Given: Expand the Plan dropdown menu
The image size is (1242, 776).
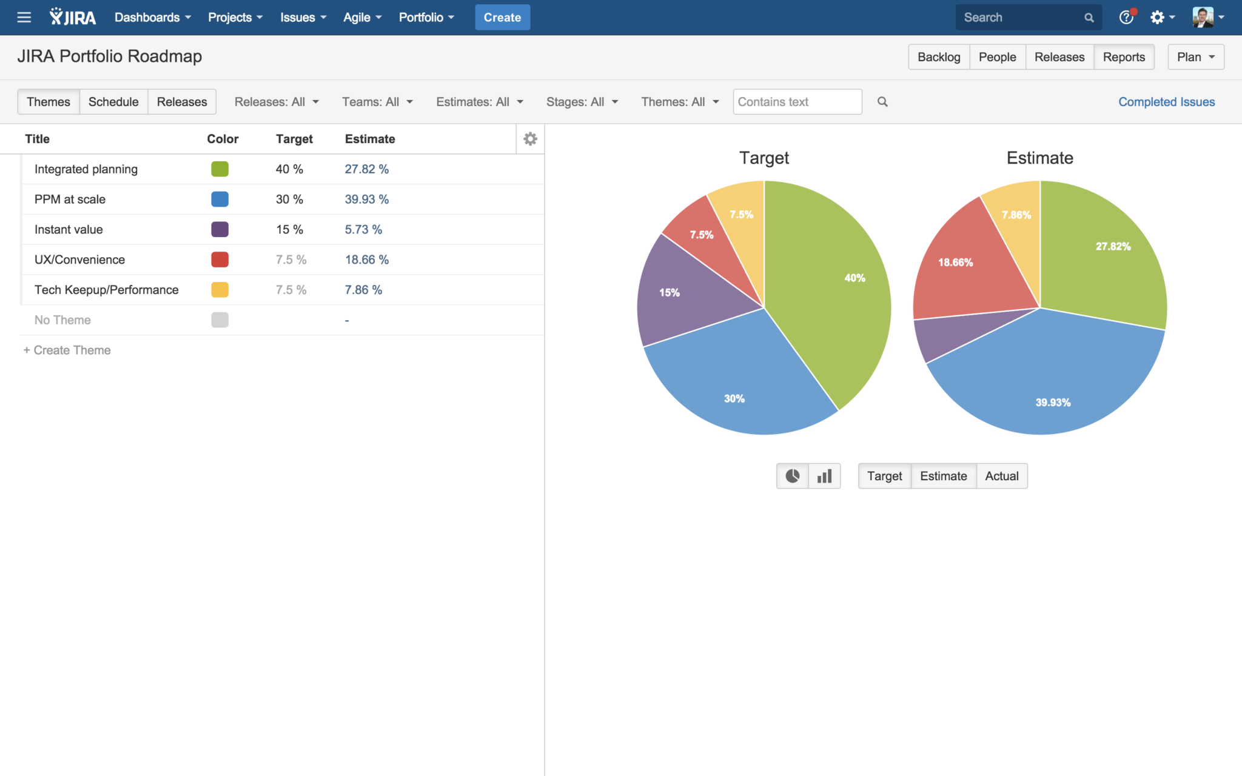Looking at the screenshot, I should (x=1195, y=56).
